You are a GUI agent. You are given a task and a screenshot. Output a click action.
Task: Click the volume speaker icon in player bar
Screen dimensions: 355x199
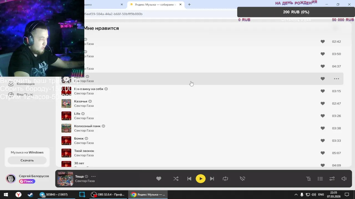(x=344, y=179)
